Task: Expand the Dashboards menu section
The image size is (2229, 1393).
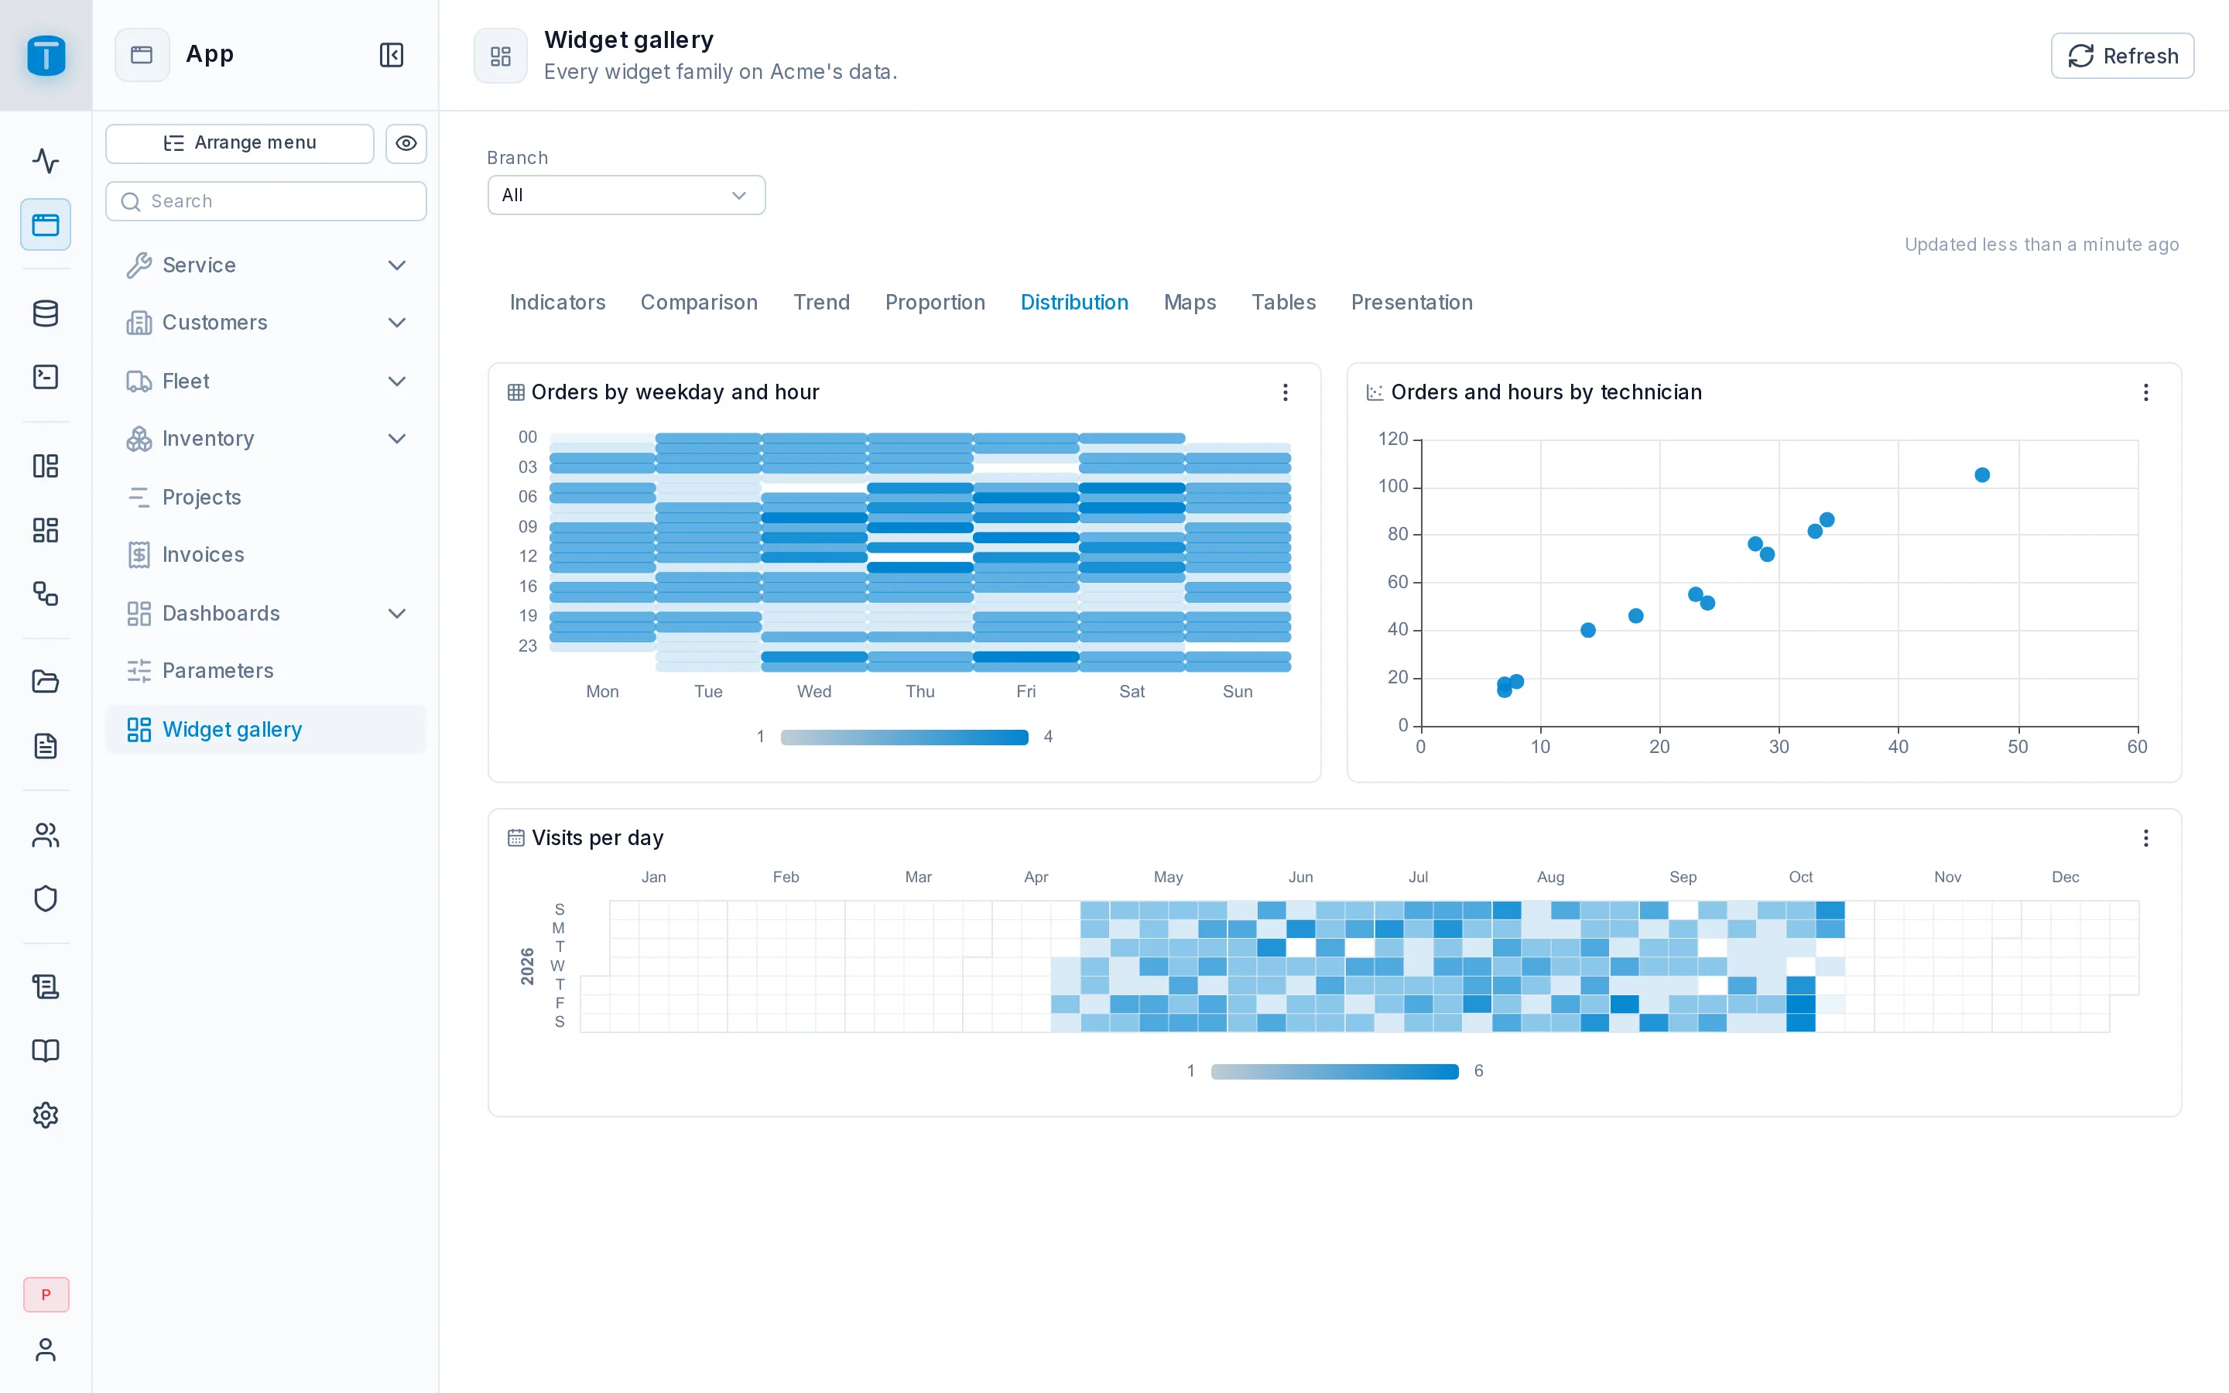Action: point(266,614)
